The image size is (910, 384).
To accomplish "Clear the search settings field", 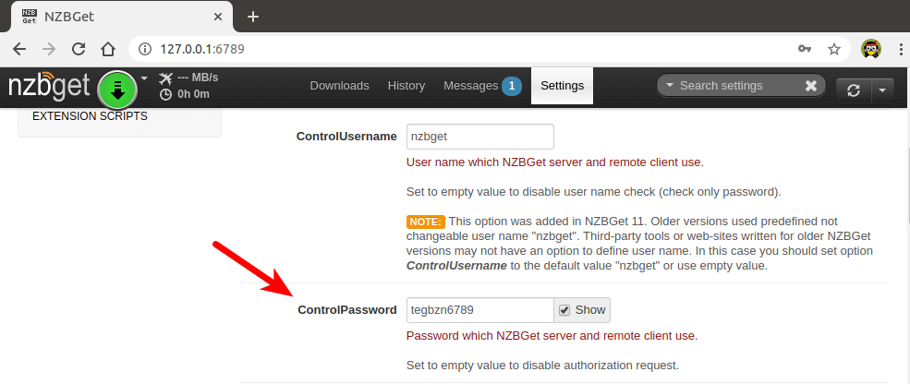I will pyautogui.click(x=810, y=86).
